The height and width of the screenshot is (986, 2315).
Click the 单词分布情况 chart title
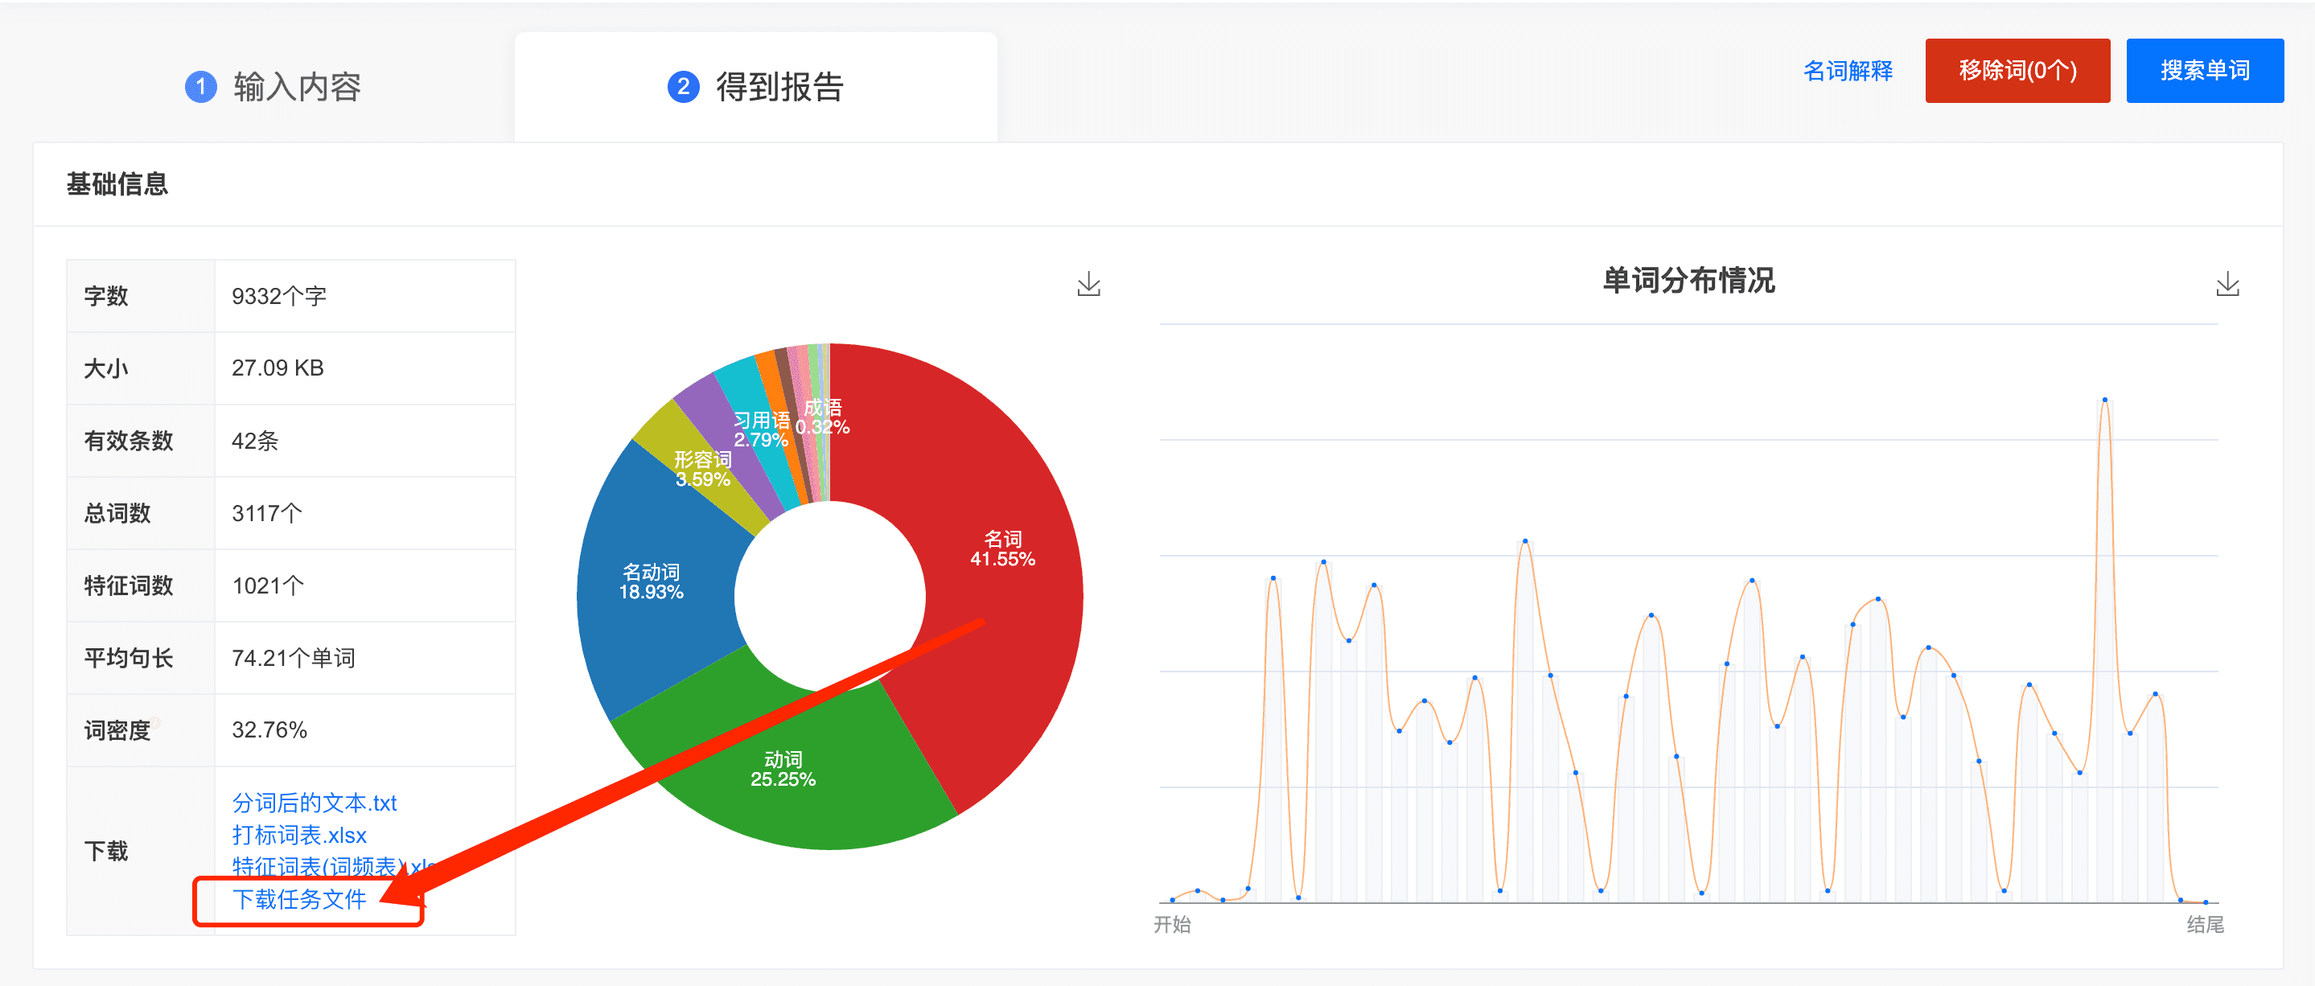click(1688, 281)
